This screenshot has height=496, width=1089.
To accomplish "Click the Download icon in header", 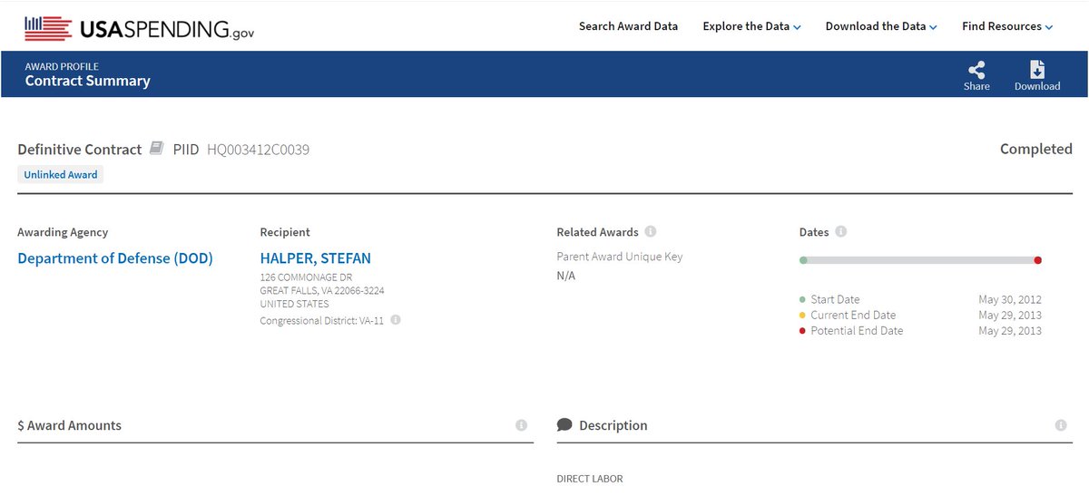I will (1037, 71).
